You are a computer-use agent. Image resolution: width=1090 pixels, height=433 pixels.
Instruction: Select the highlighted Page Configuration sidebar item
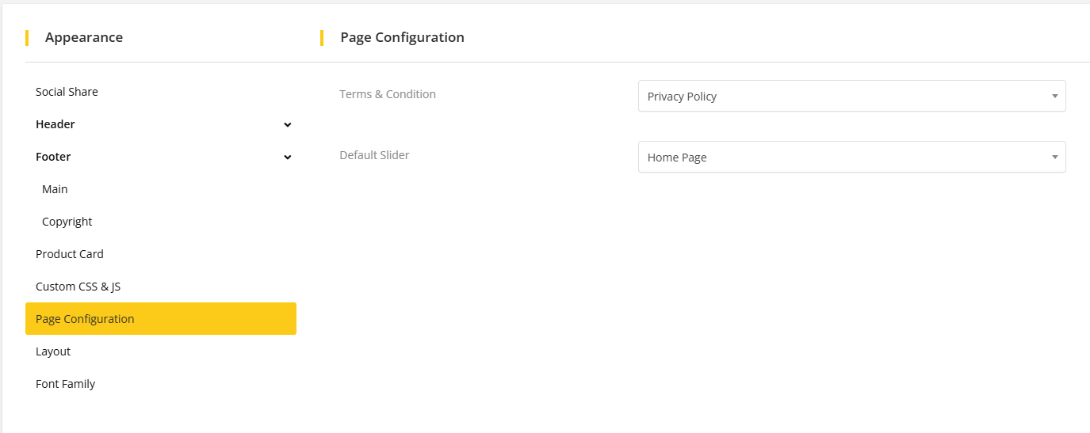pos(85,319)
